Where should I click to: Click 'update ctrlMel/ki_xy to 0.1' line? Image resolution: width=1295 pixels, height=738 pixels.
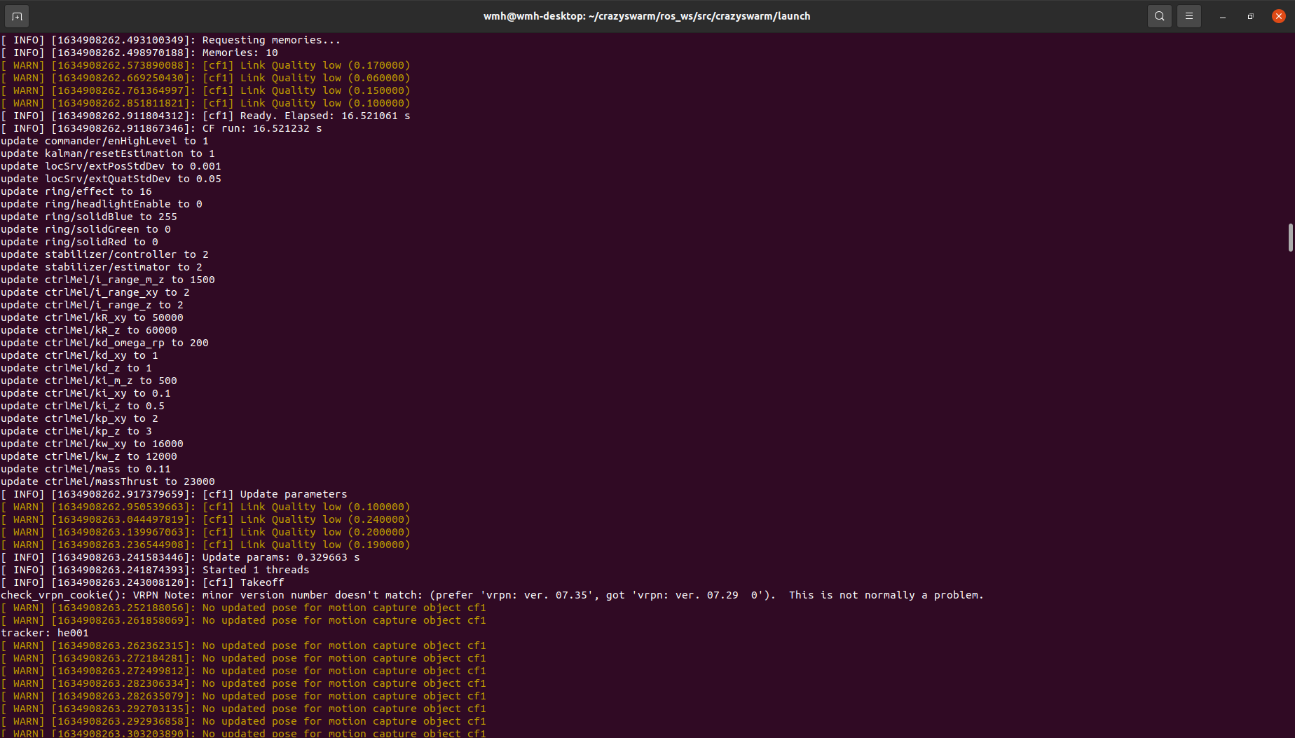pyautogui.click(x=85, y=393)
